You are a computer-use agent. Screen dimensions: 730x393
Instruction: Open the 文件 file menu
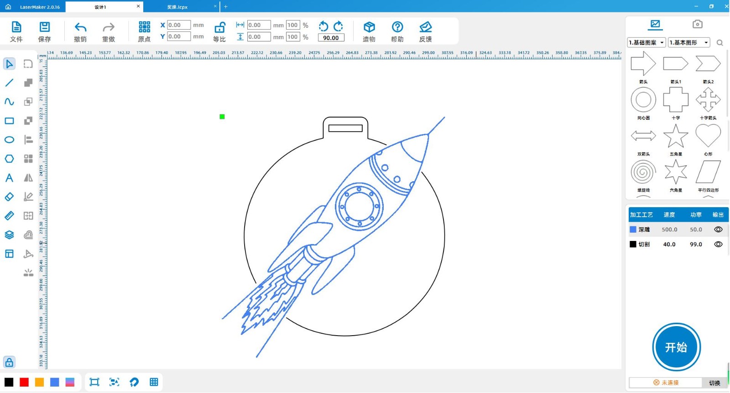[x=16, y=27]
